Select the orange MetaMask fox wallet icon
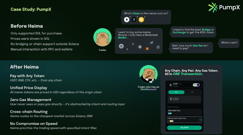Viewport: 243px width, 135px height. tap(147, 49)
